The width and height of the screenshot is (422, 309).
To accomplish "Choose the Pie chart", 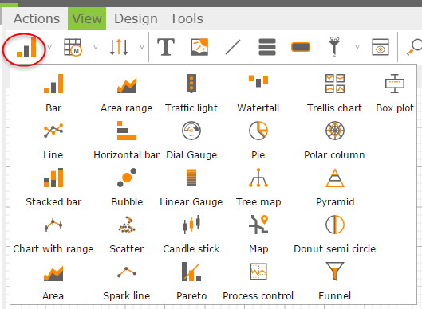I will coord(258,140).
